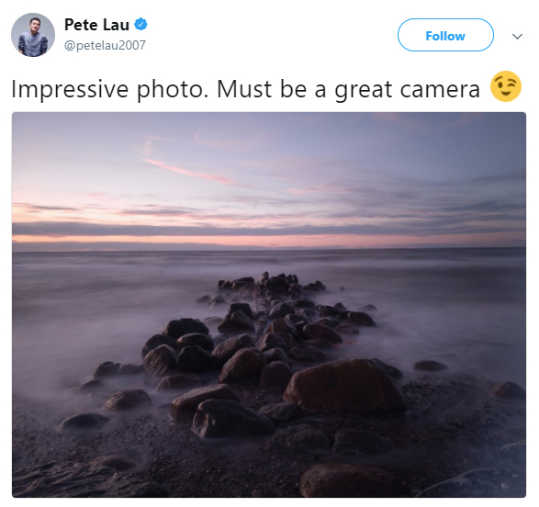Follow Pete Lau with the Follow button
Image resolution: width=539 pixels, height=507 pixels.
point(445,35)
